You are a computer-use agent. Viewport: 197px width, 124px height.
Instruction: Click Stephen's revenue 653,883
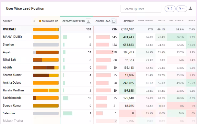(128, 45)
